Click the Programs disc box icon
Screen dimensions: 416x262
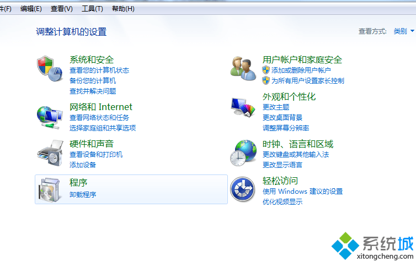point(49,190)
